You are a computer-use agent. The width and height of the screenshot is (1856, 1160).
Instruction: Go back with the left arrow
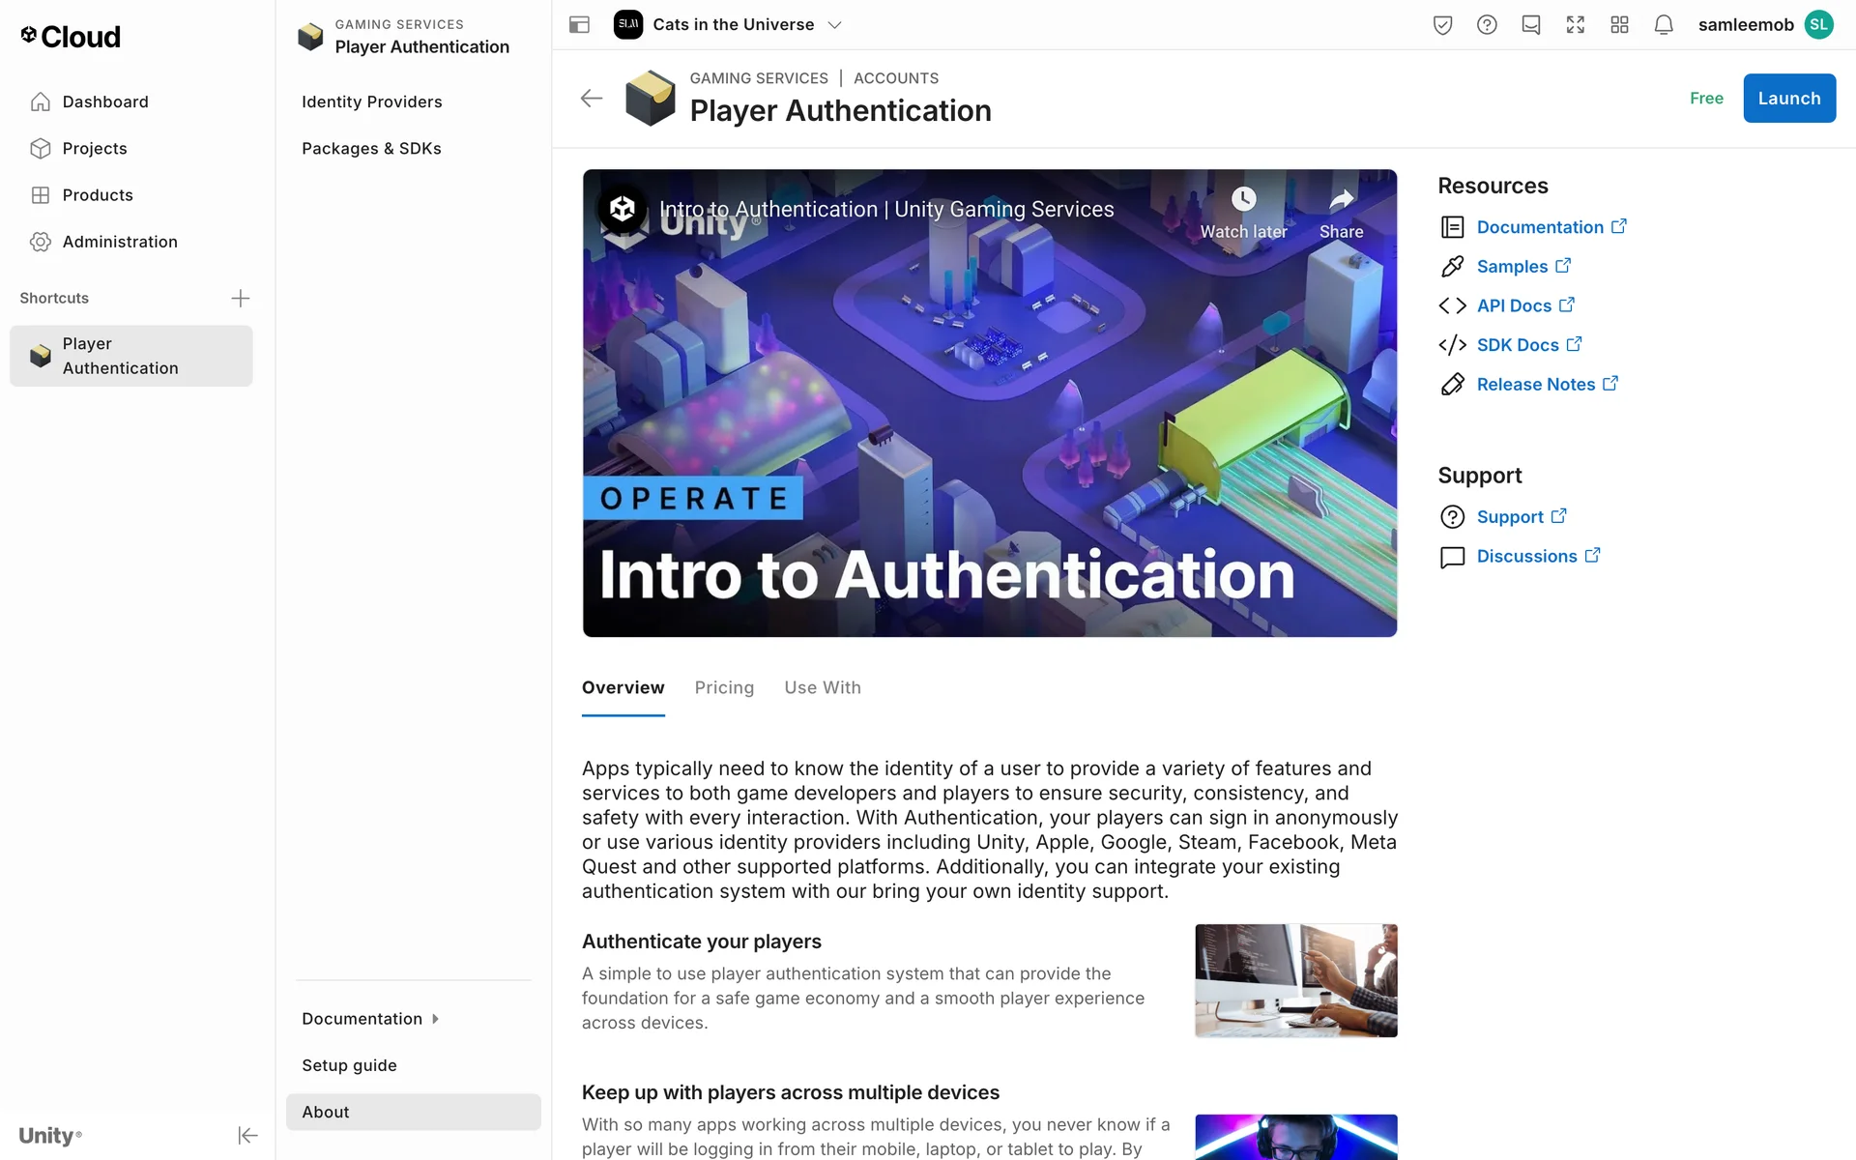(592, 98)
